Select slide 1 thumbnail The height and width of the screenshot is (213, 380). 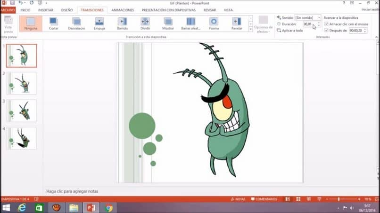click(22, 55)
